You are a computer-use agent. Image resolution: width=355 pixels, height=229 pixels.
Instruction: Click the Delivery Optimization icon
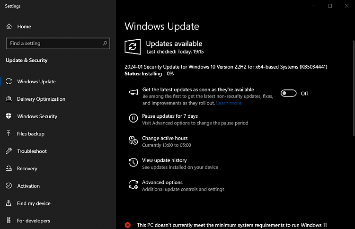point(9,99)
